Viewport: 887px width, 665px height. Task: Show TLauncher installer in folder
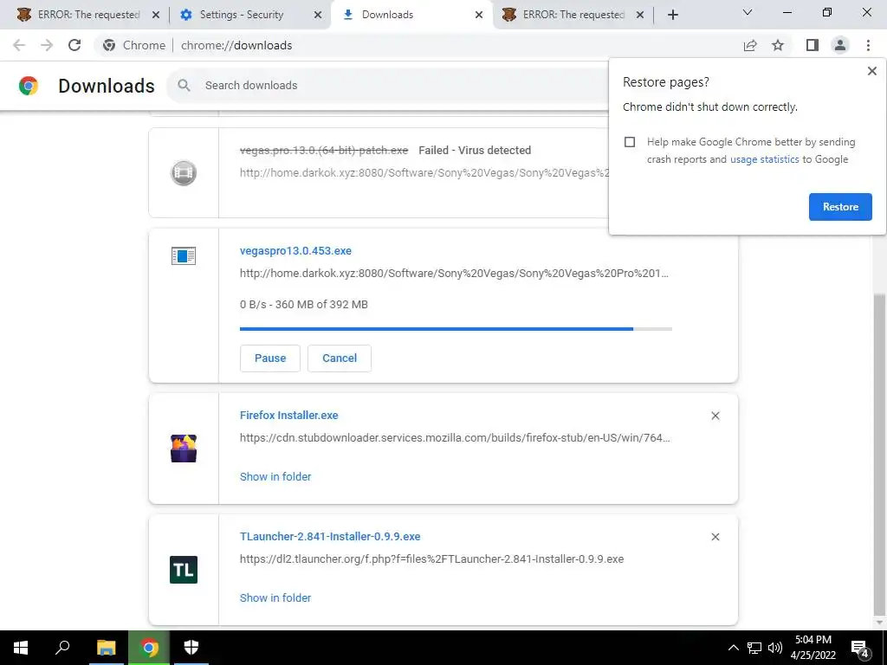[x=275, y=597]
